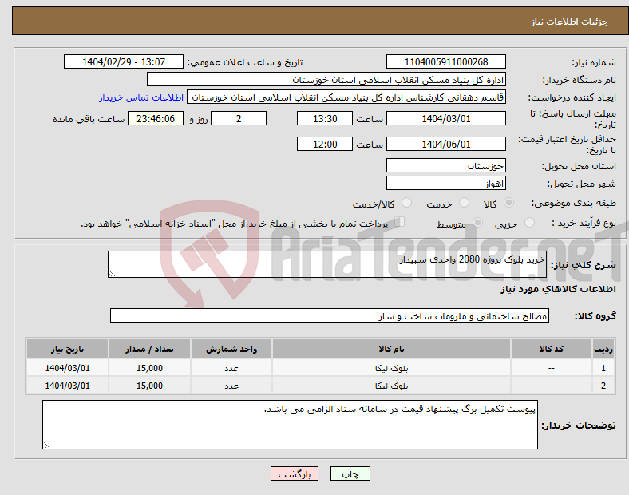The width and height of the screenshot is (629, 495).
Task: Click the resize grip of شرح کلی نیاز textarea
Action: point(112,274)
